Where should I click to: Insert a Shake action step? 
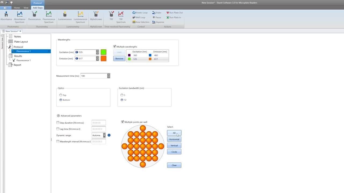click(157, 13)
